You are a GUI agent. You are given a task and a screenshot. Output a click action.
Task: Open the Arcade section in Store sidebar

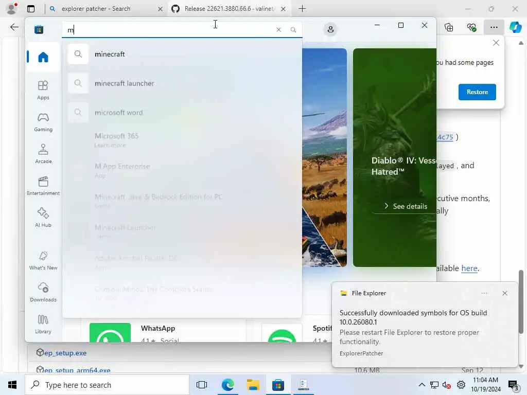[43, 154]
